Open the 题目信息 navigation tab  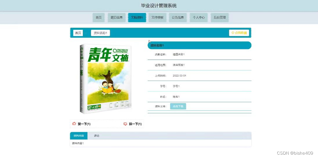click(x=116, y=18)
